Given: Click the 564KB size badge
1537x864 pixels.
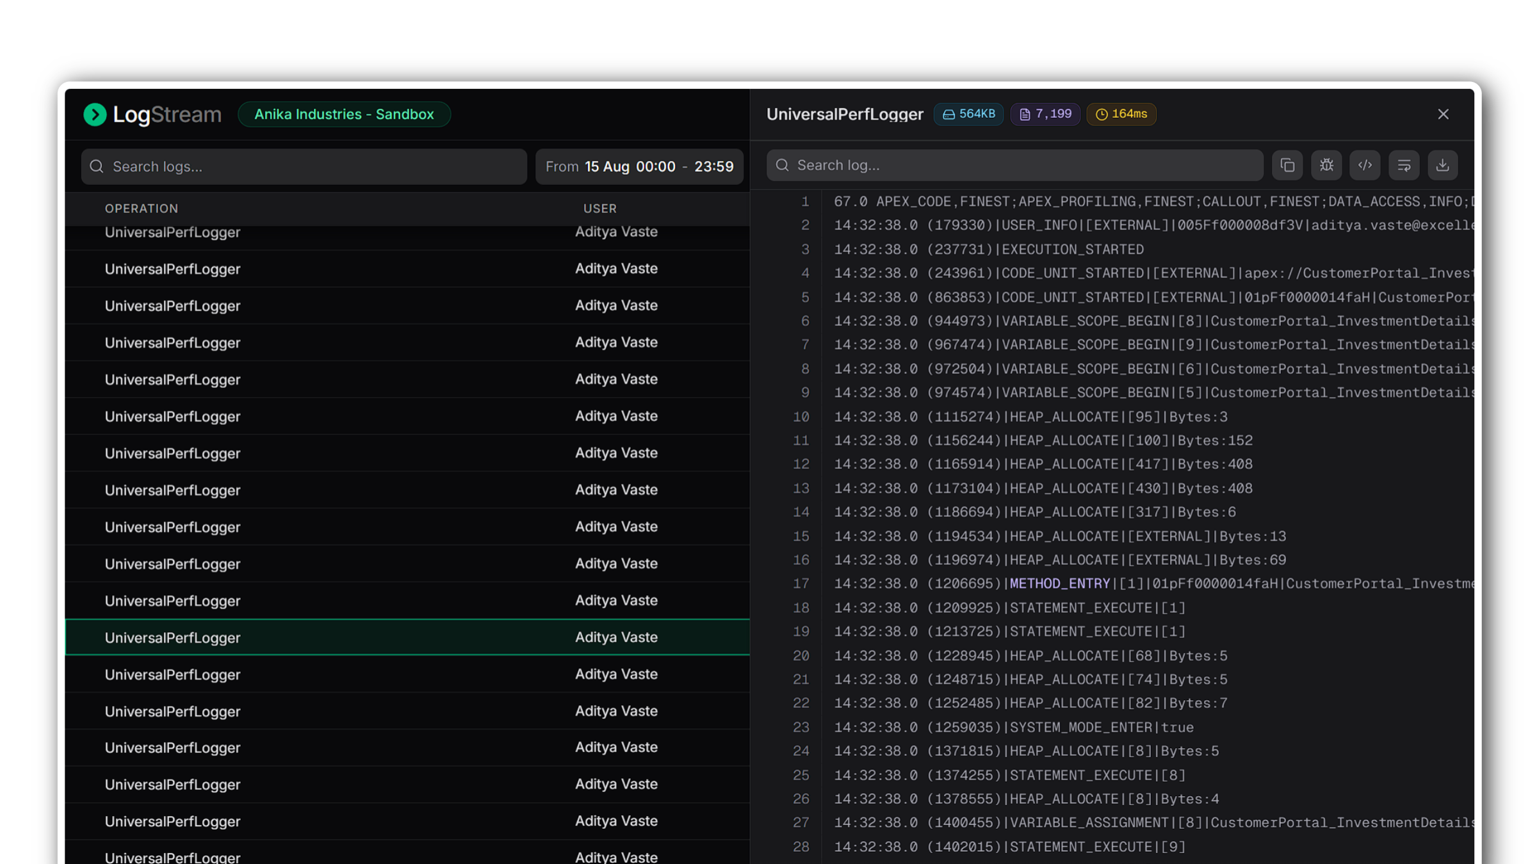Looking at the screenshot, I should [x=968, y=114].
